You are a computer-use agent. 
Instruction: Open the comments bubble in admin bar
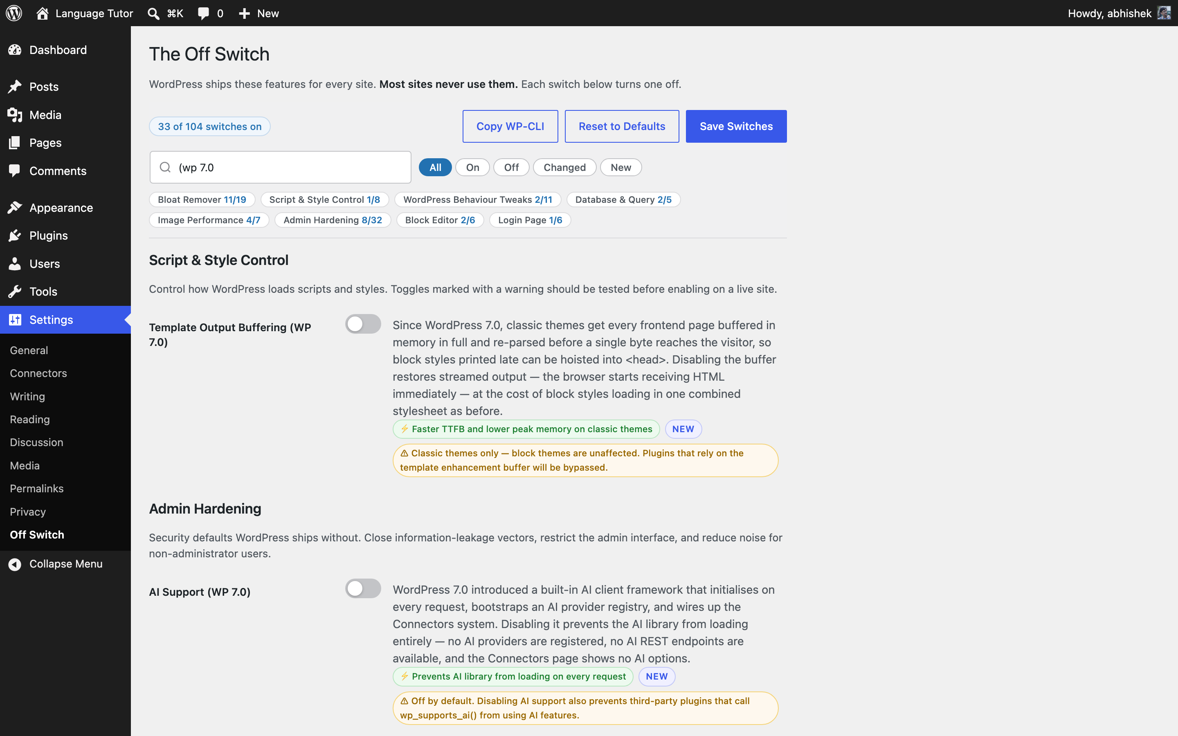pyautogui.click(x=203, y=13)
